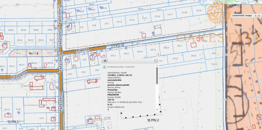Select parcel 15/18 on the map
Image resolution: width=262 pixels, height=130 pixels.
click(184, 13)
